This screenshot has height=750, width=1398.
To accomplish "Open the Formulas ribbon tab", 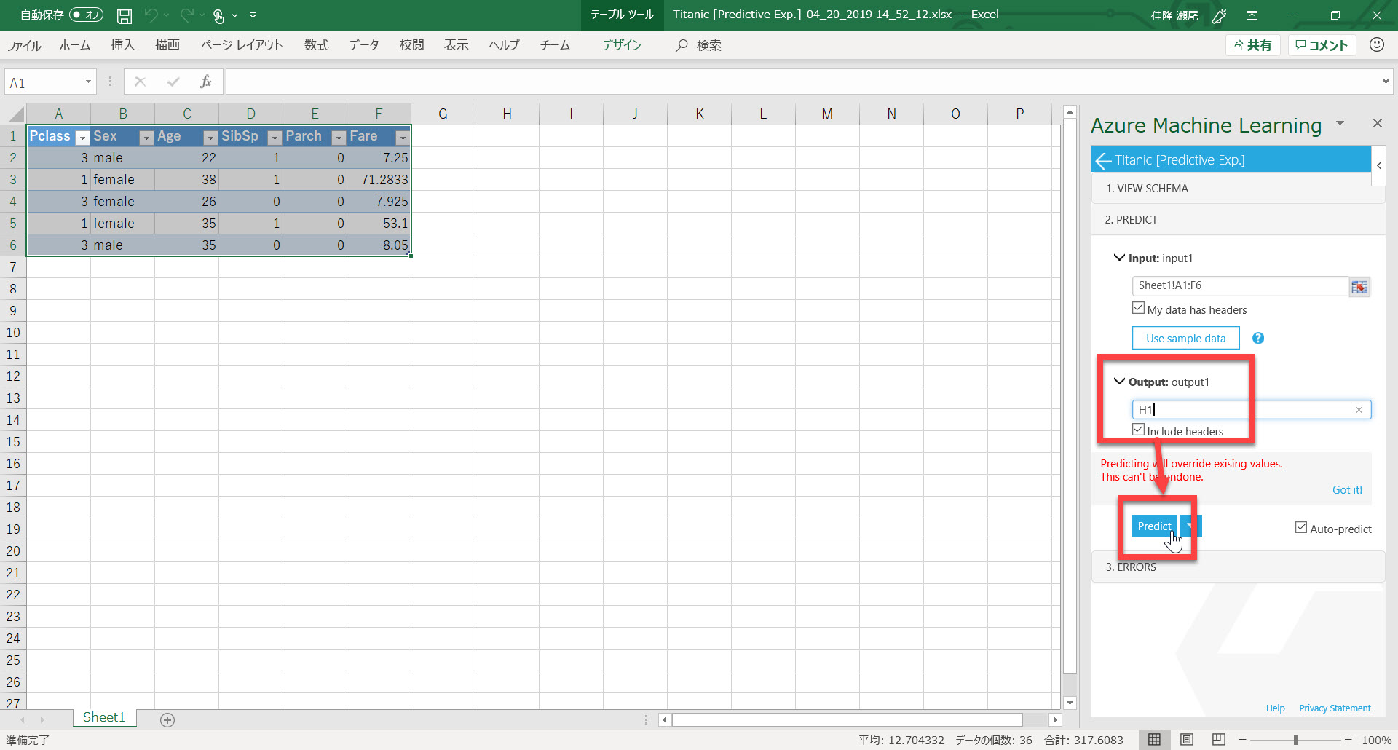I will pos(316,45).
